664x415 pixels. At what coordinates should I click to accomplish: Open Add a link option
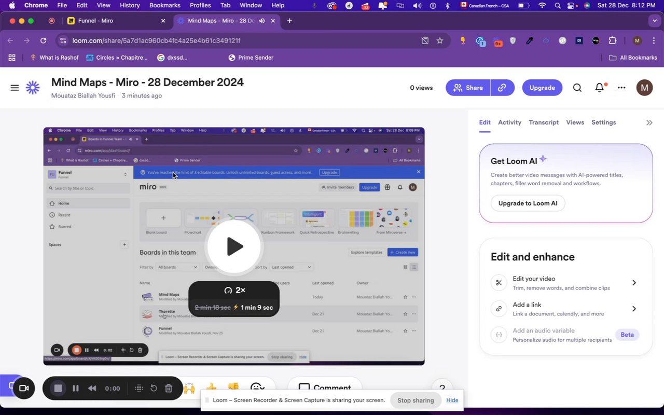tap(565, 309)
